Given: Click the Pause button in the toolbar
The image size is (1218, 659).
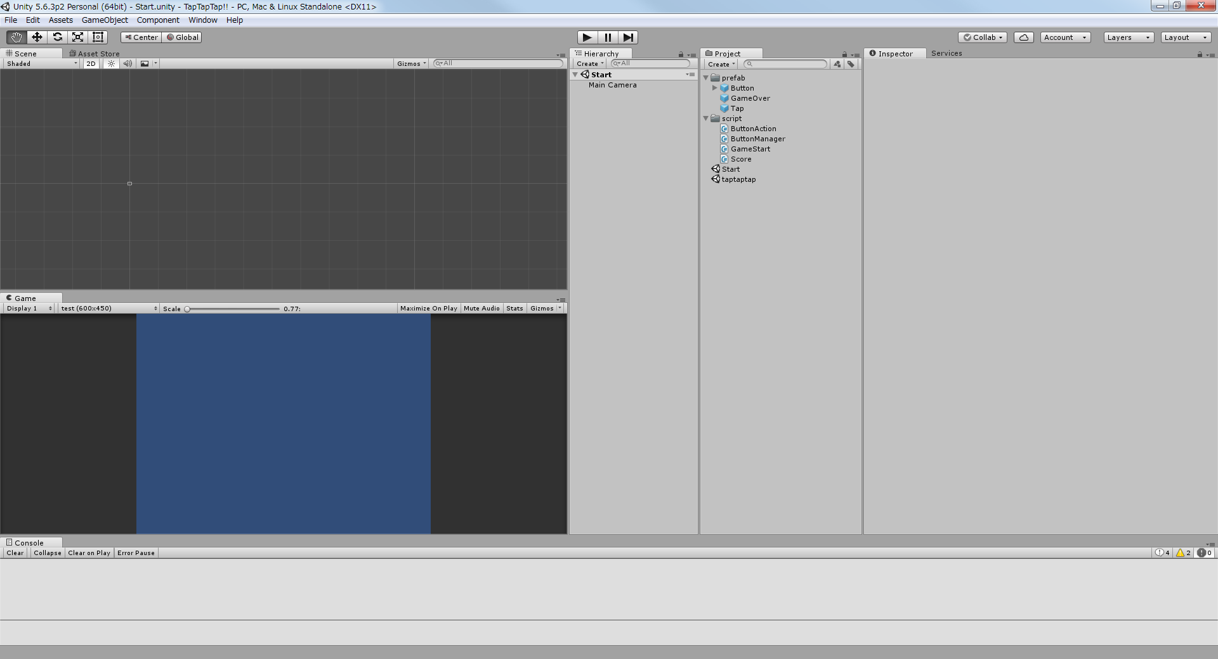Looking at the screenshot, I should pyautogui.click(x=608, y=37).
